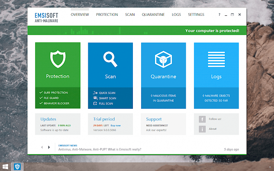274x171 pixels.
Task: Open the Updates panel heading
Action: coord(48,119)
